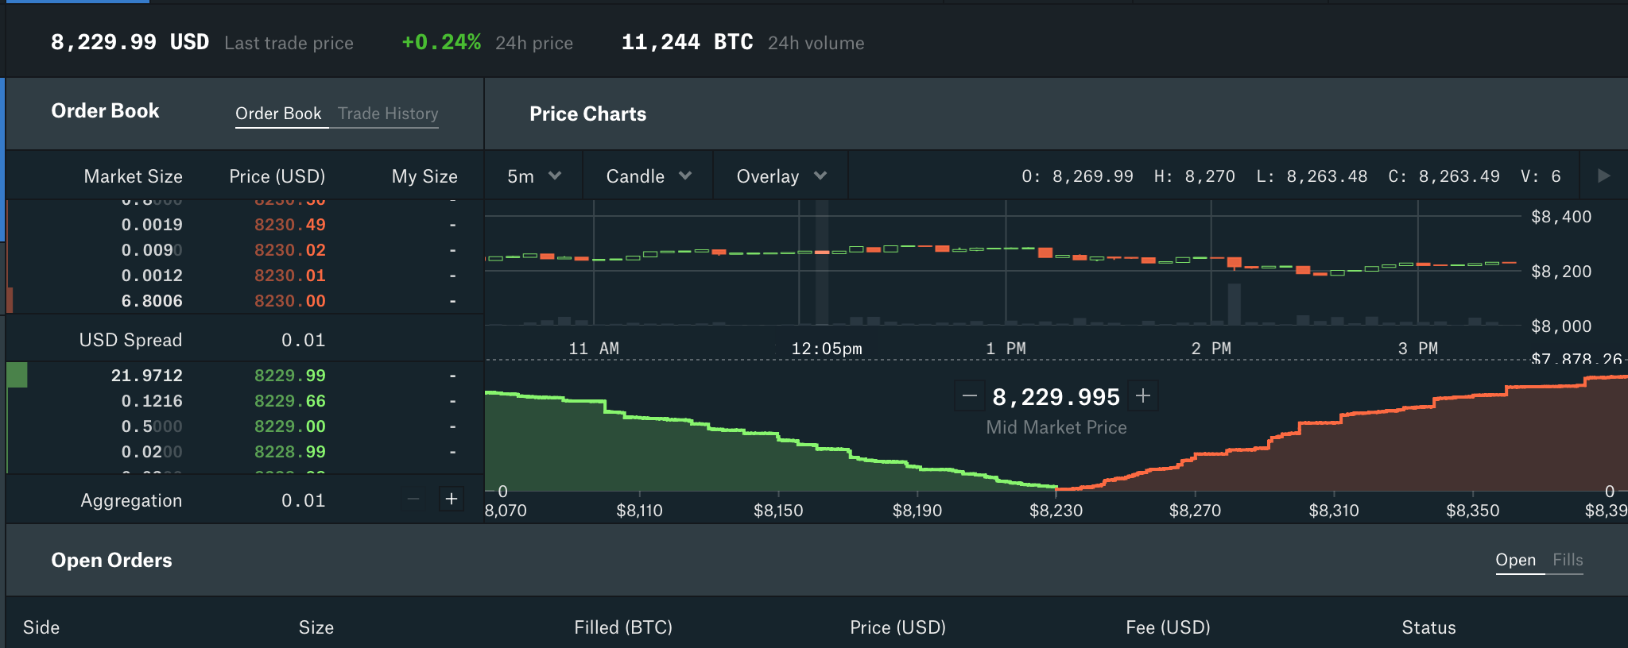Click the chart scroll right arrow
This screenshot has height=648, width=1628.
[x=1603, y=175]
